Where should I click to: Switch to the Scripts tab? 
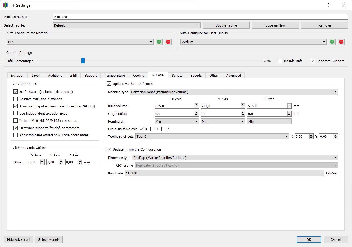[x=177, y=75]
